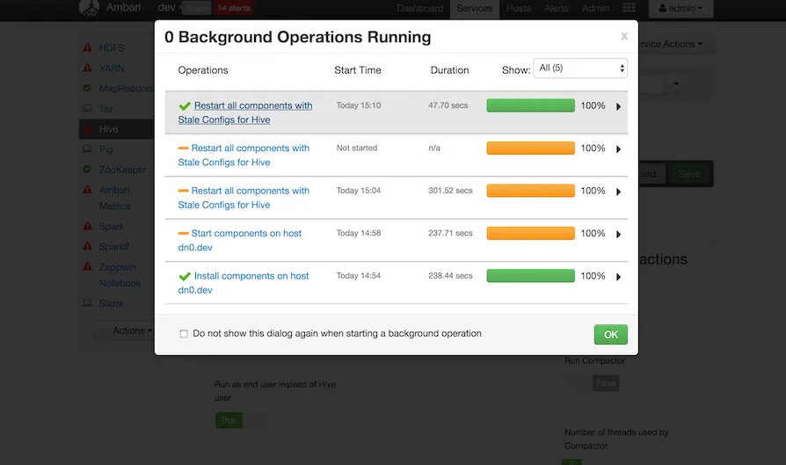This screenshot has height=465, width=786.
Task: Open the admin user dropdown
Action: [x=680, y=8]
